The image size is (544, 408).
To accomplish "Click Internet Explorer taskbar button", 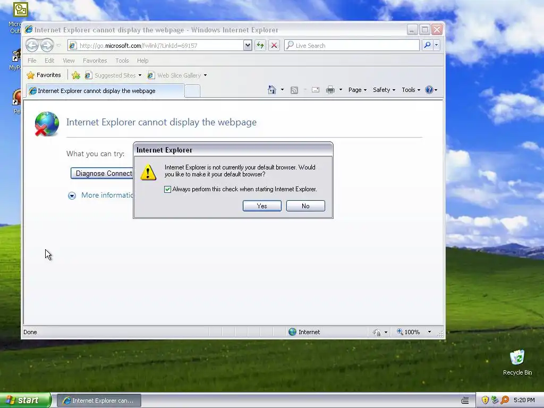I will [x=99, y=401].
